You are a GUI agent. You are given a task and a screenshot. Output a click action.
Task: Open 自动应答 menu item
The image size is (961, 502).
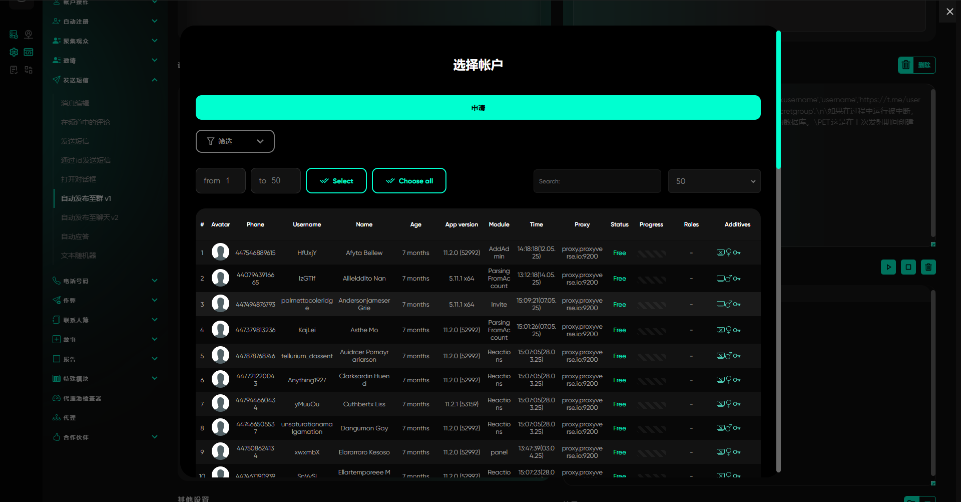(x=75, y=236)
